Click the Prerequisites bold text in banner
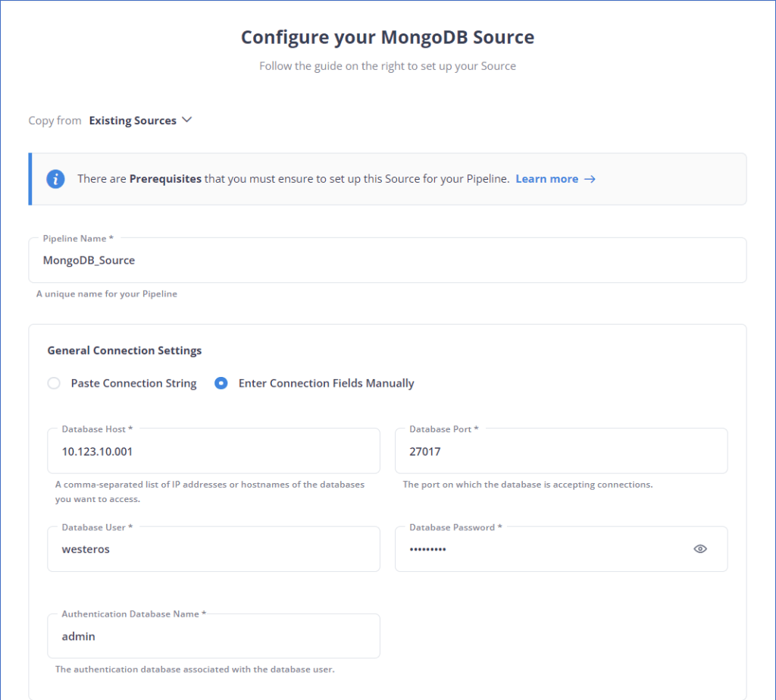 [x=165, y=179]
